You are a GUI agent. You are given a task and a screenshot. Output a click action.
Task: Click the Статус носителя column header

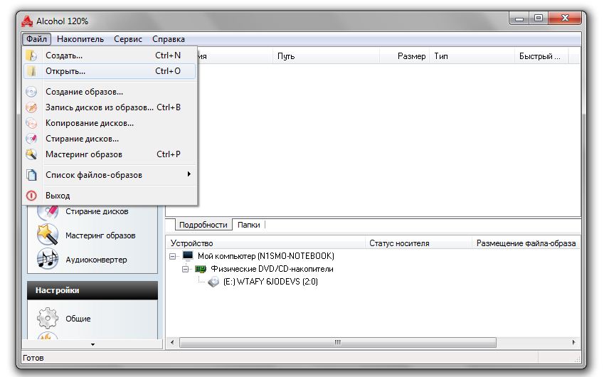coord(419,243)
